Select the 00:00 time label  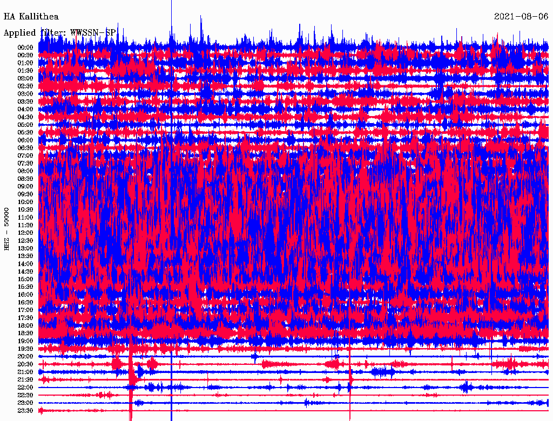25,47
